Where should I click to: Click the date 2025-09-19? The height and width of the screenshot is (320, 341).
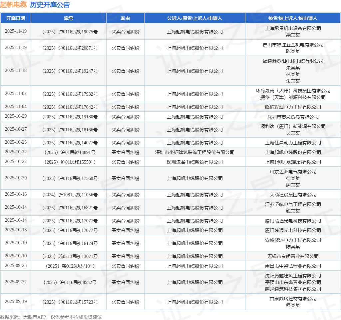(16, 301)
